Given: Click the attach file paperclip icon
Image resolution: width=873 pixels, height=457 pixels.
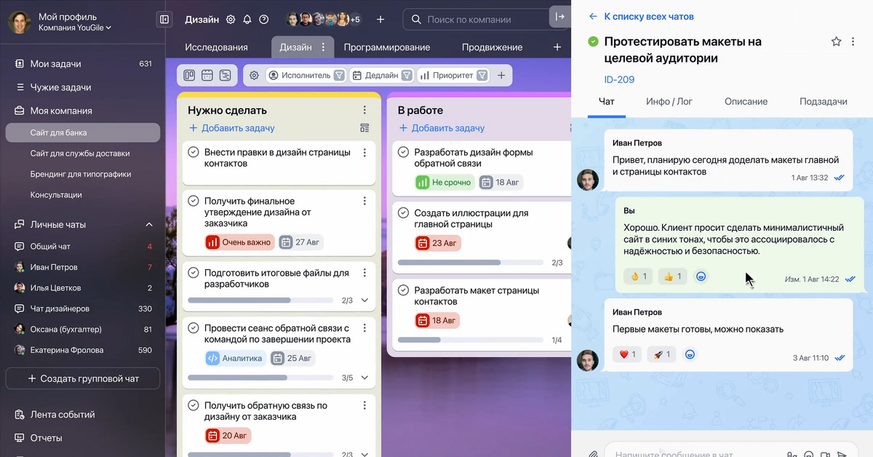Looking at the screenshot, I should (593, 453).
